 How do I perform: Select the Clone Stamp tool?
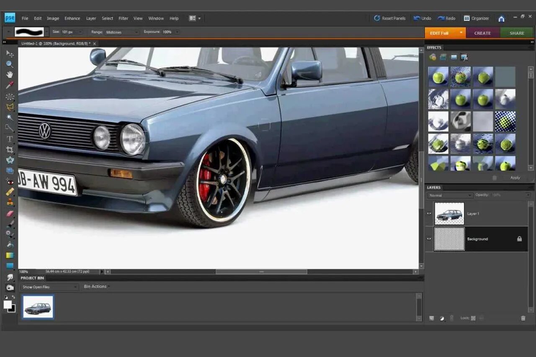tap(10, 202)
